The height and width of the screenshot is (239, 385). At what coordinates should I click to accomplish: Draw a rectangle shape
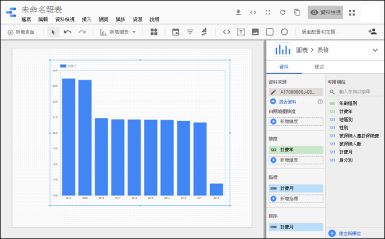coord(270,32)
